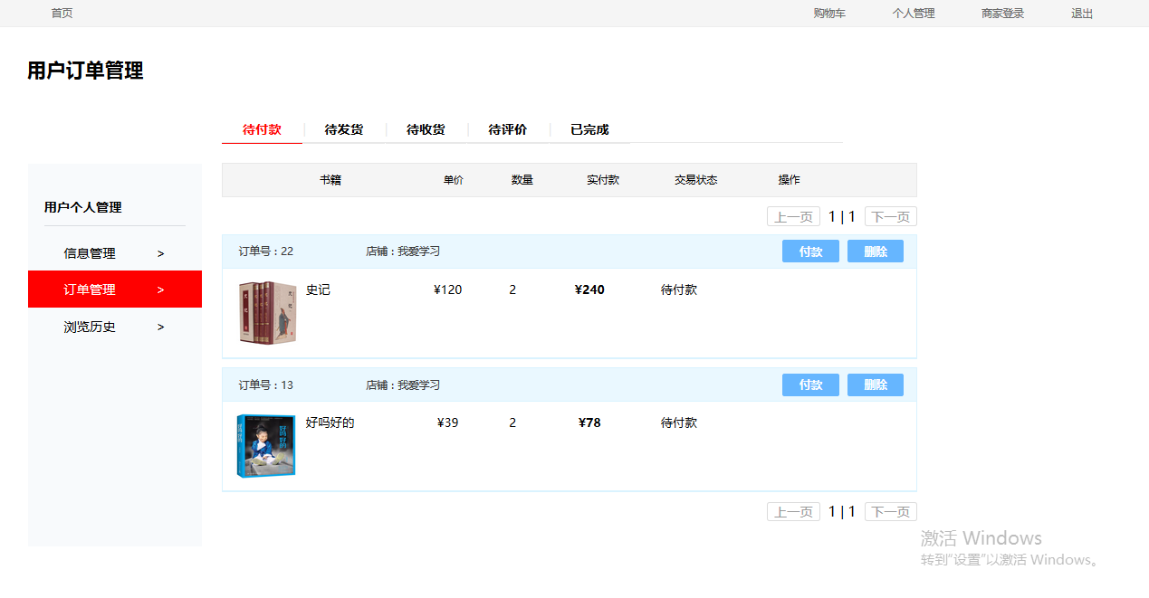1149x598 pixels.
Task: Click the arrow beside 订单管理
Action: [x=161, y=290]
